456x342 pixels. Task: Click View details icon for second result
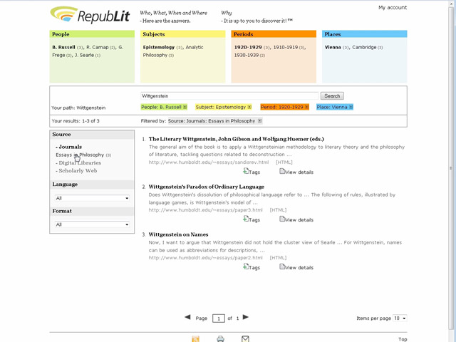pos(283,219)
